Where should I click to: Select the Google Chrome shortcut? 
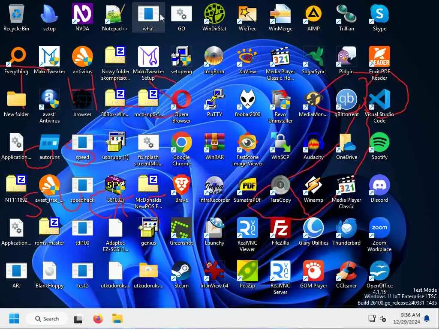click(181, 142)
